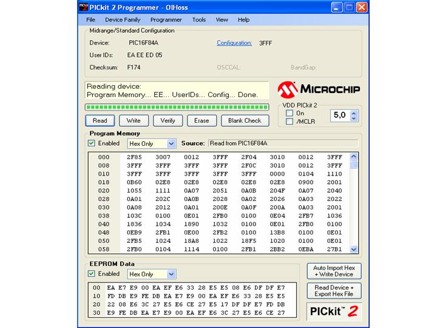Screen dimensions: 437x328
Task: Click the Source field Read from PIC16F84A
Action: click(x=283, y=143)
